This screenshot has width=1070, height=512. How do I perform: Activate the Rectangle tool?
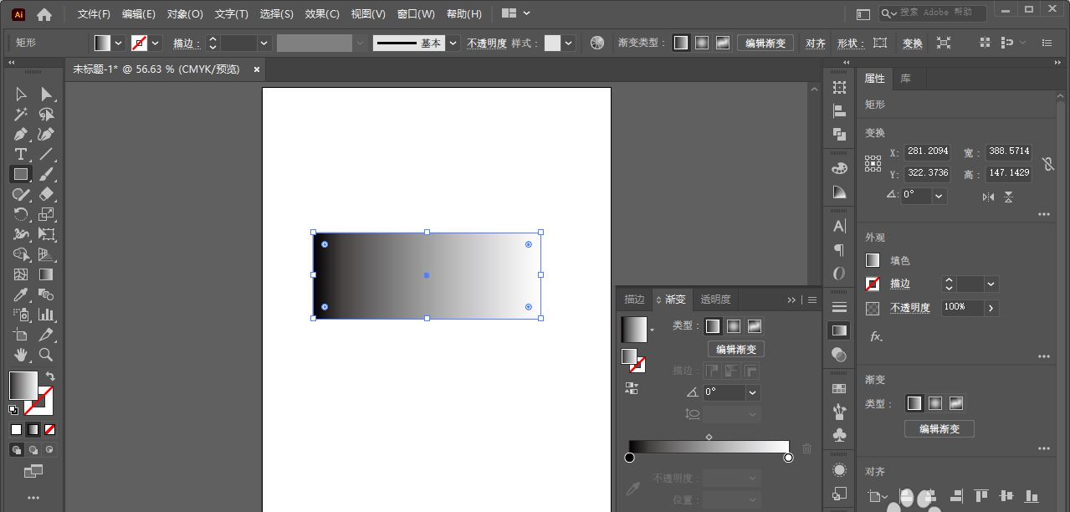tap(22, 174)
